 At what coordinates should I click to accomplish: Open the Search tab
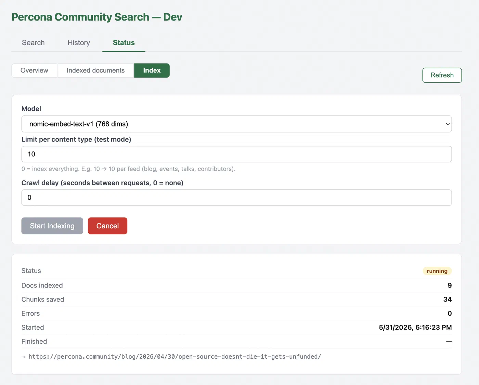[33, 43]
